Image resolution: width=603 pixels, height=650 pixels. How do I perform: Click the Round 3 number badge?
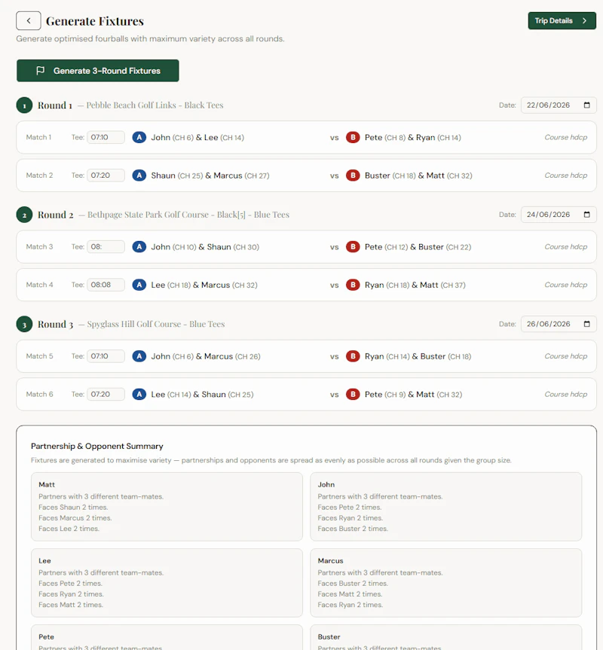point(24,324)
